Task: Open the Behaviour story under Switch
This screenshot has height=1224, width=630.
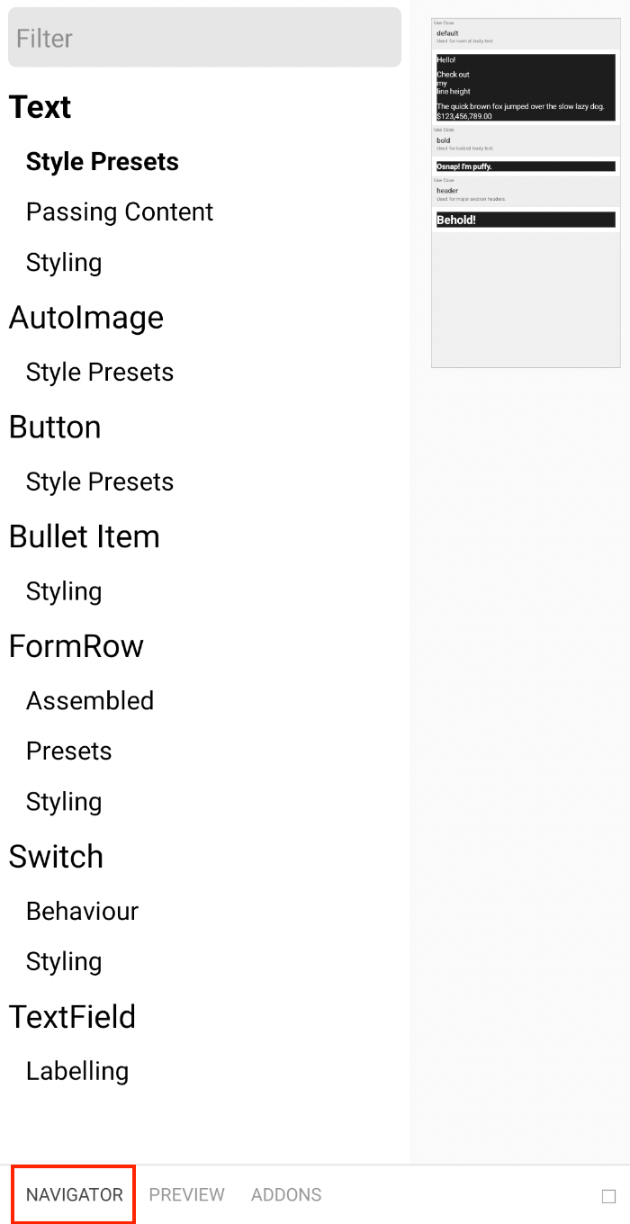Action: pos(82,912)
